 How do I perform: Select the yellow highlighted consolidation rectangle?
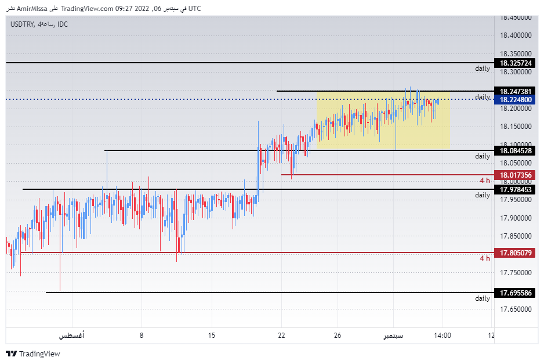click(x=383, y=120)
